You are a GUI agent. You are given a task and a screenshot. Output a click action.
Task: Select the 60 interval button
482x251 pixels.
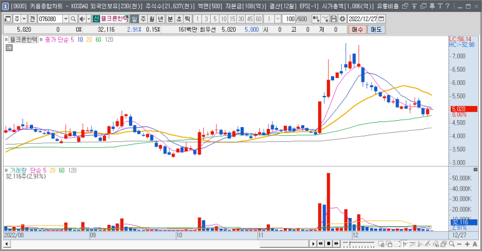259,19
